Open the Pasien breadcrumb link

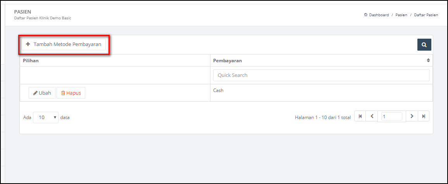click(401, 15)
